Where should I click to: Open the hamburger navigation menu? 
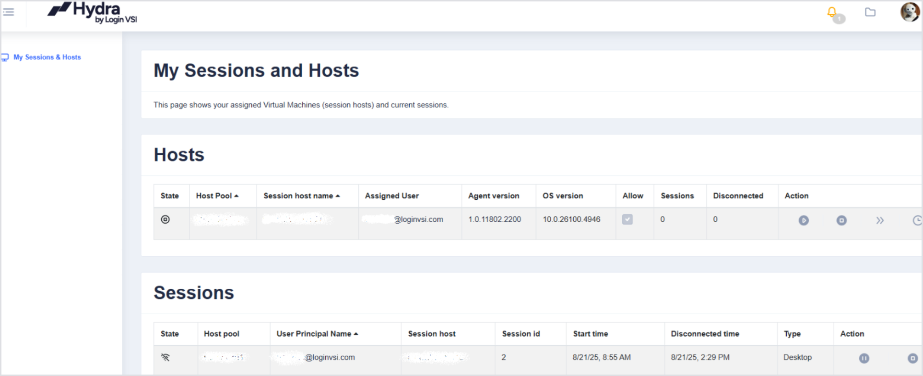(x=9, y=12)
